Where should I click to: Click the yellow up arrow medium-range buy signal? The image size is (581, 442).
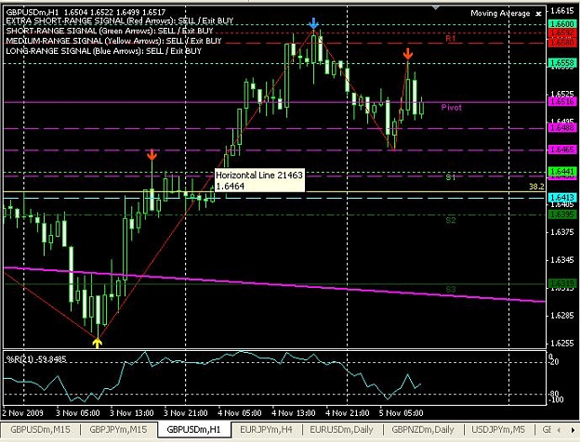point(97,343)
